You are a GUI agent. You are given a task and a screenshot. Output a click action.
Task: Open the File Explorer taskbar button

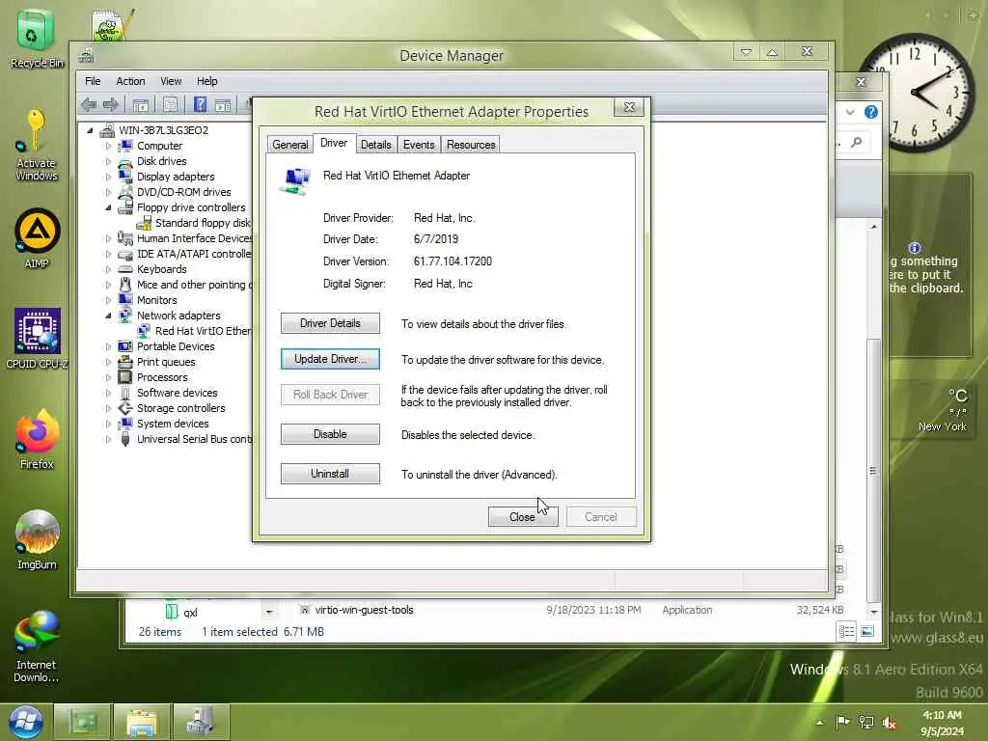pyautogui.click(x=142, y=722)
